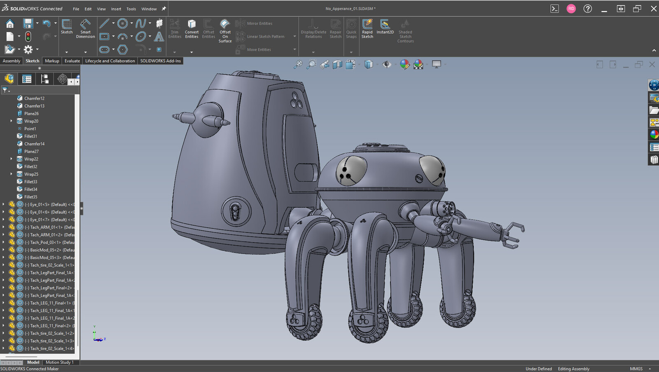Open the Save dropdown arrow

(x=37, y=23)
